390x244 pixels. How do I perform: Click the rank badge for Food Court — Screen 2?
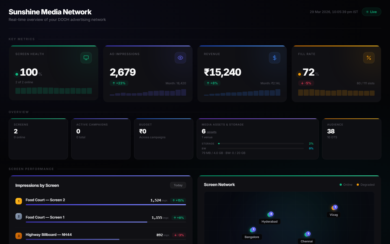[x=19, y=201]
